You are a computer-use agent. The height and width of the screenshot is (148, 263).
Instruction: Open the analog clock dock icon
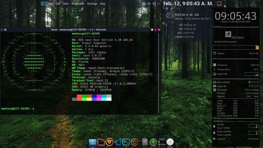coord(170,142)
